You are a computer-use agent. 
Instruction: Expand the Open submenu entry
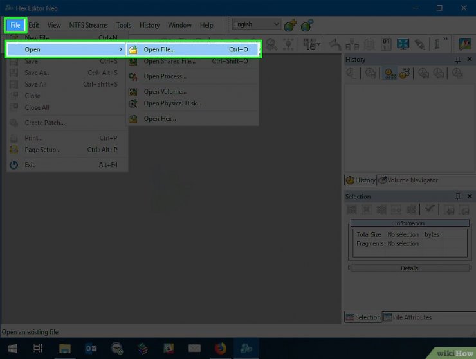coord(66,49)
